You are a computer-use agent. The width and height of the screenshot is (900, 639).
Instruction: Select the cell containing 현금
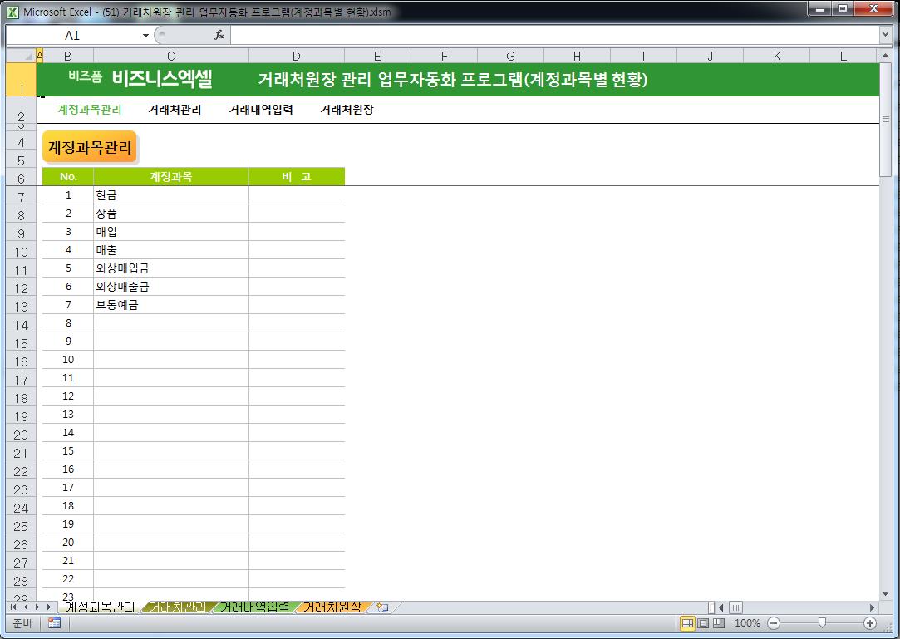(171, 195)
